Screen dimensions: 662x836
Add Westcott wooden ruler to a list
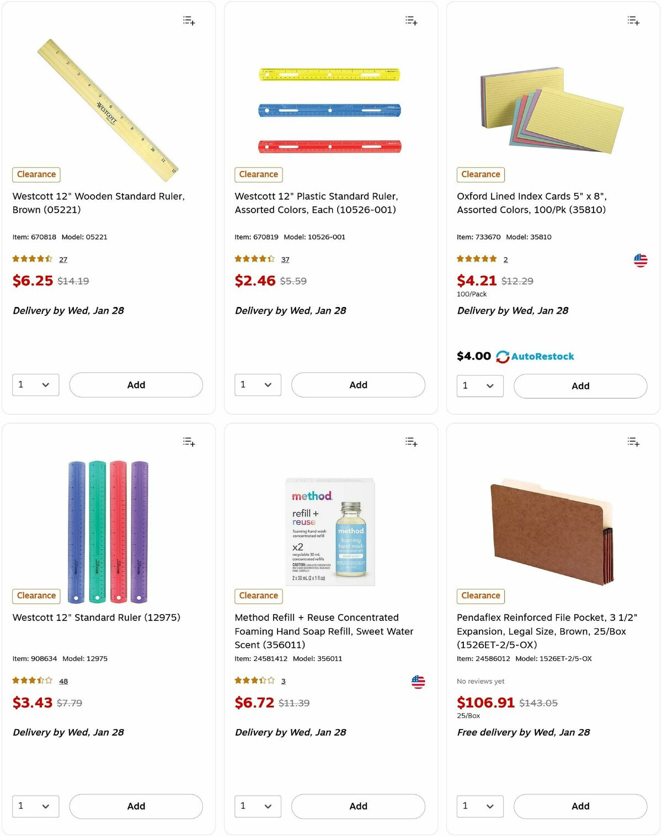(188, 20)
